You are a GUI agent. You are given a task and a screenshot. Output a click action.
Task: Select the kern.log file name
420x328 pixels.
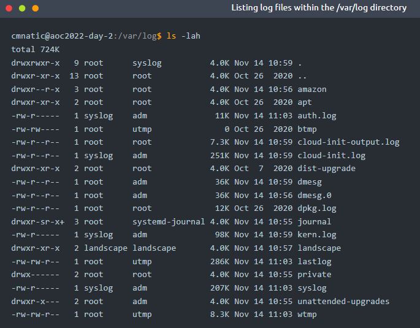pos(317,235)
